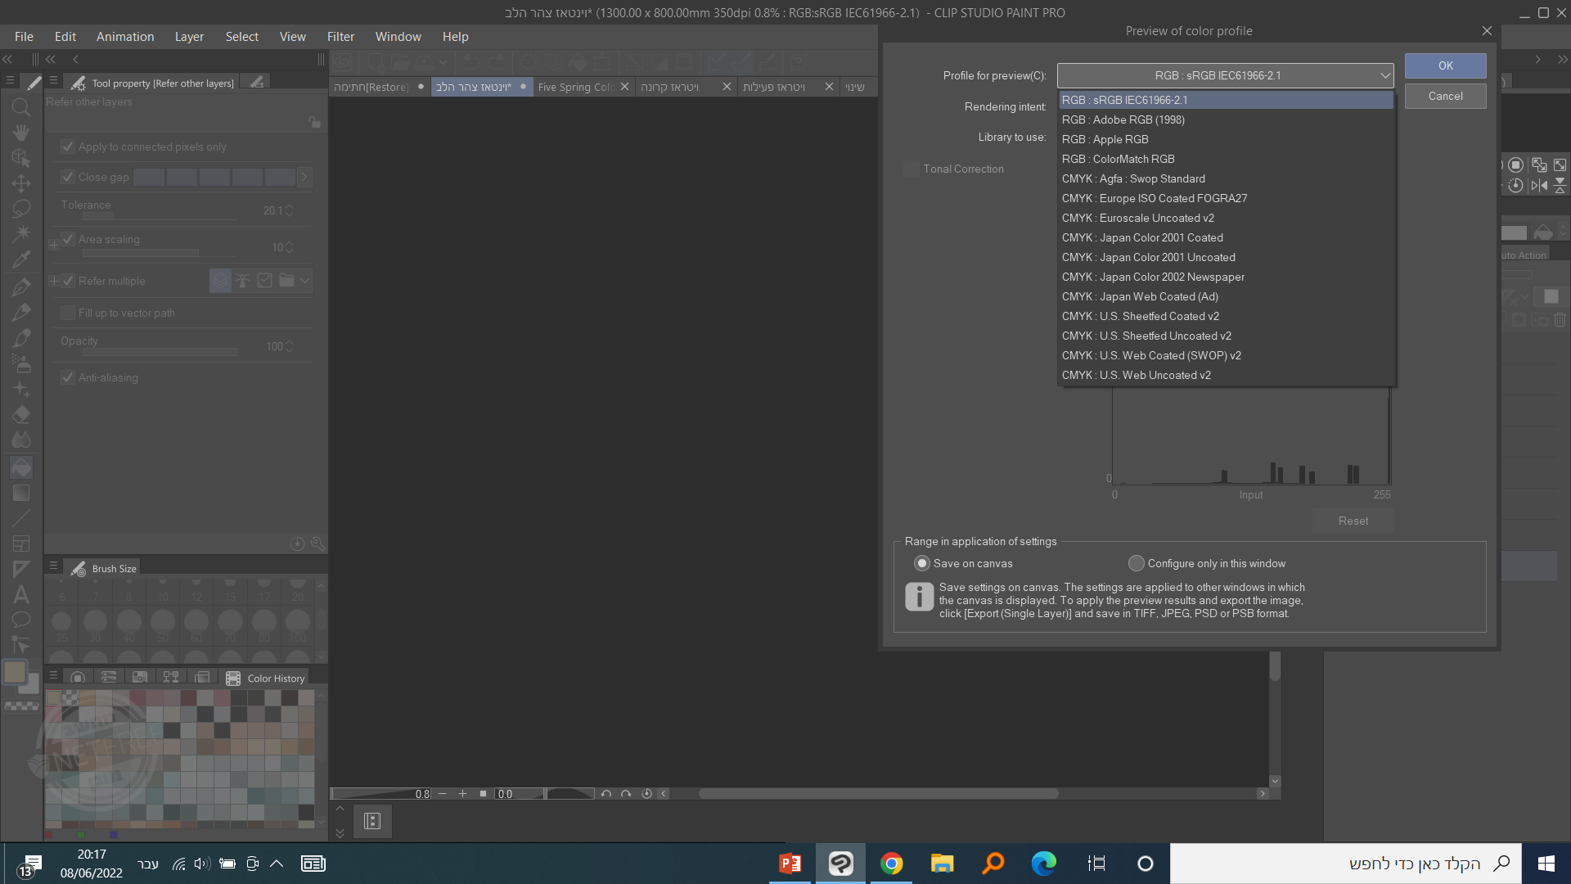Click the Clip Studio Paint taskbar icon

pos(840,864)
